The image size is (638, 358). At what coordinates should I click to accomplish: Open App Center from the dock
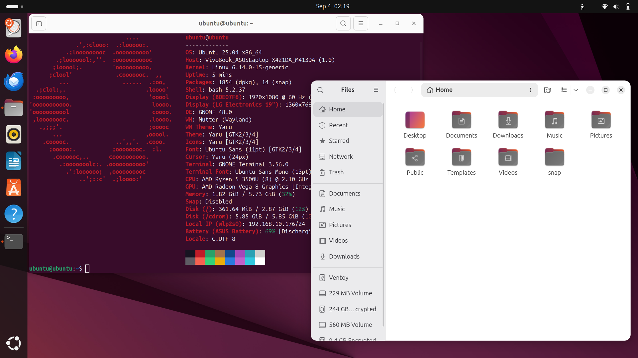point(14,188)
